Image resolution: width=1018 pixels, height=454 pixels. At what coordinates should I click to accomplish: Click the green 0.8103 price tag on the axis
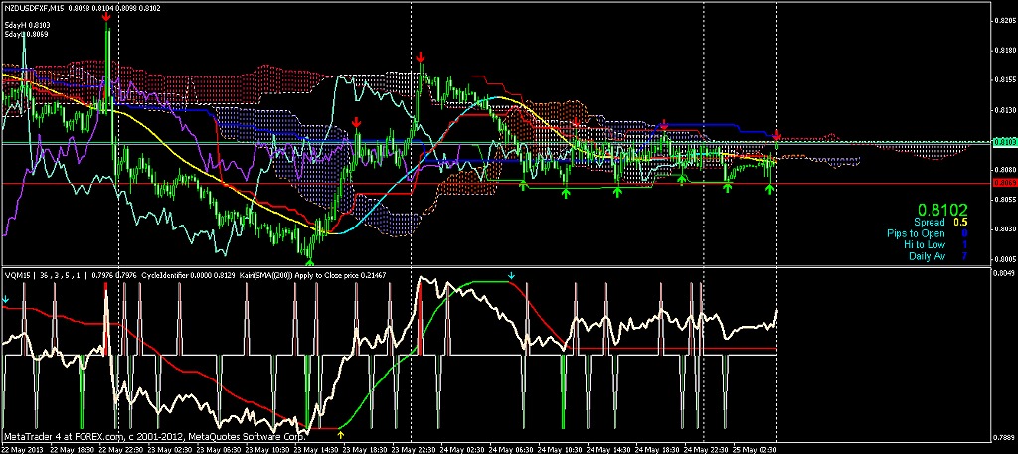(x=1003, y=142)
